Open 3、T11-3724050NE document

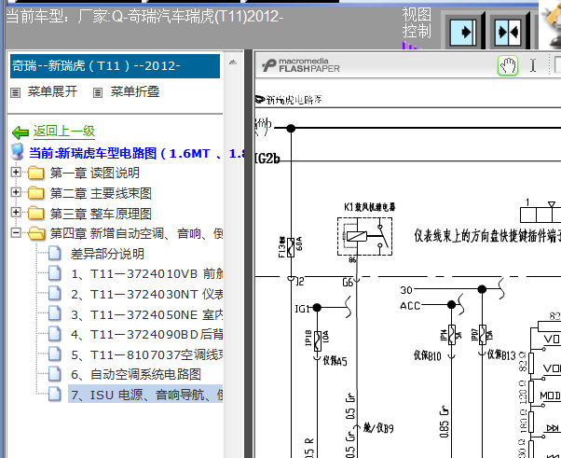[x=146, y=314]
